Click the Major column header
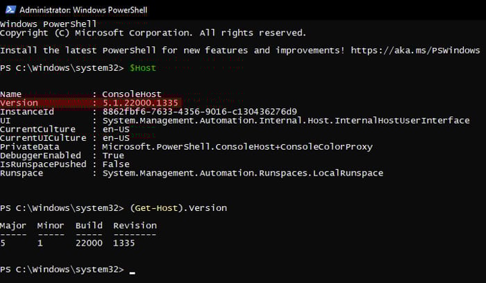This screenshot has height=283, width=486. (13, 225)
